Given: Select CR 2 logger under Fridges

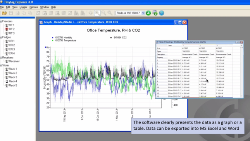Looking at the screenshot, I should tap(10, 45).
